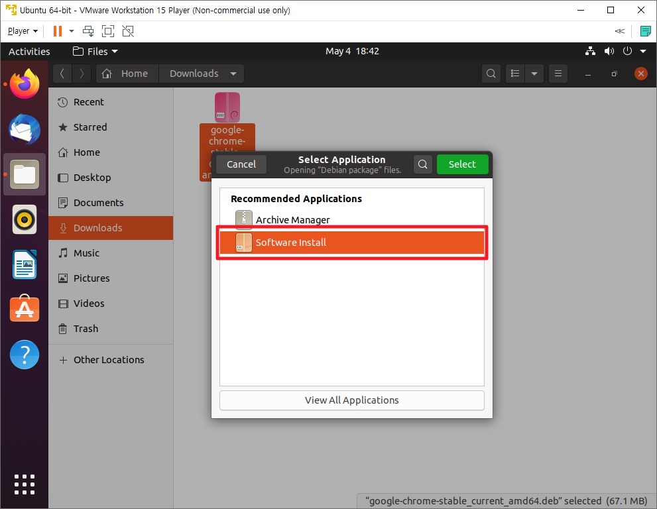Image resolution: width=657 pixels, height=509 pixels.
Task: Open Desktop in the sidebar
Action: [111, 177]
